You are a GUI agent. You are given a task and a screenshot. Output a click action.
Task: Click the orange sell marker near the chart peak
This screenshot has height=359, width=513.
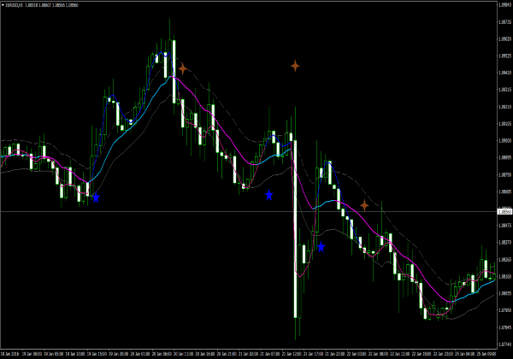182,68
